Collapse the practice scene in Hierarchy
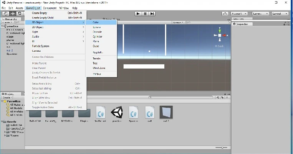 [2, 26]
